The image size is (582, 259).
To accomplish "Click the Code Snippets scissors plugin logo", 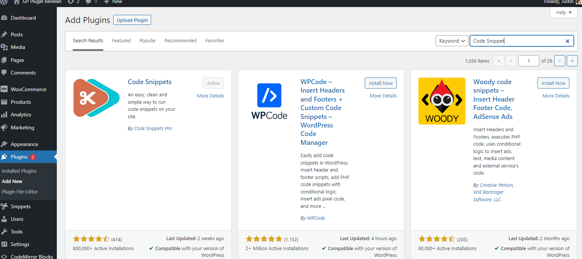I will [97, 98].
